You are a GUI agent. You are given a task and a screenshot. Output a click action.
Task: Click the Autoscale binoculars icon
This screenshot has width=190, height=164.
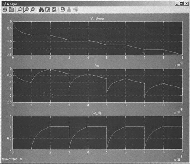pyautogui.click(x=41, y=10)
